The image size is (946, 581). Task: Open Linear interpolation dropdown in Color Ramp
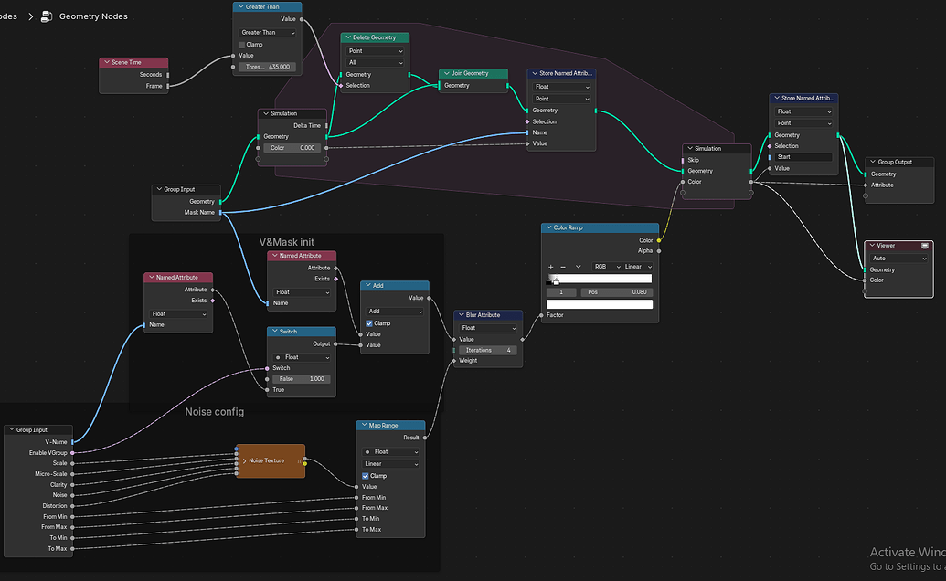pyautogui.click(x=638, y=267)
